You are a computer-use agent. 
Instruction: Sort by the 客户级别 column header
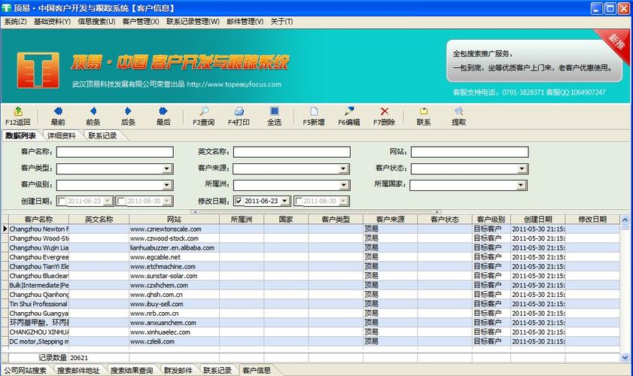click(491, 220)
